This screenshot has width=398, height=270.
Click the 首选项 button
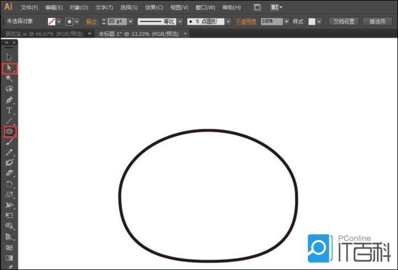[377, 22]
